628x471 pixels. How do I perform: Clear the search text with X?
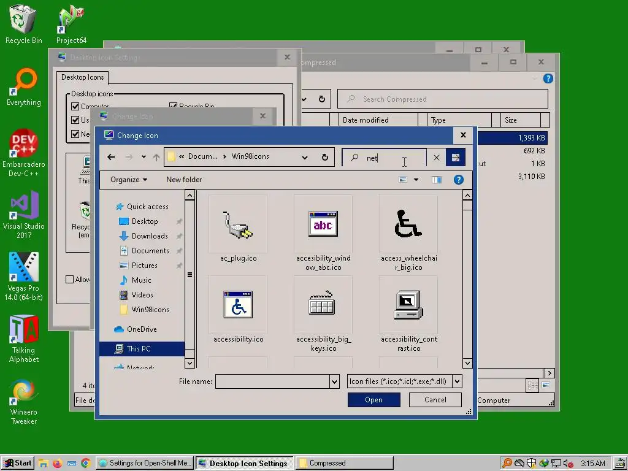(x=436, y=158)
